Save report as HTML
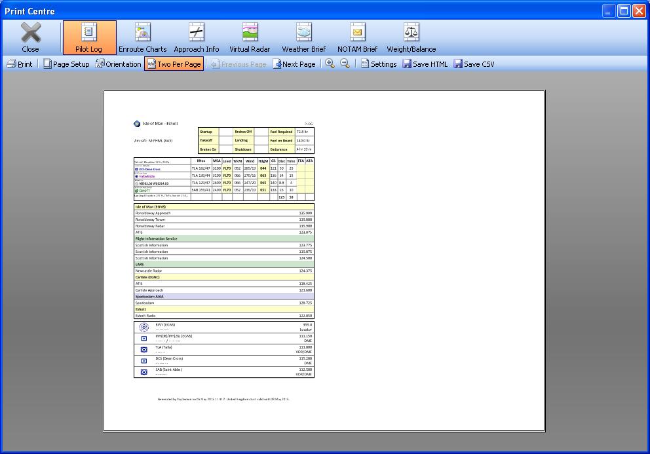This screenshot has height=454, width=650. click(425, 64)
